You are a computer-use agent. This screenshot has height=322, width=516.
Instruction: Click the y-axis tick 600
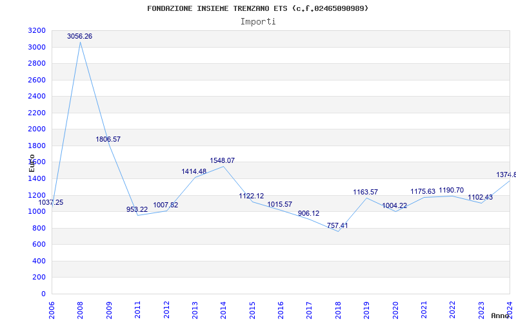[x=39, y=245]
